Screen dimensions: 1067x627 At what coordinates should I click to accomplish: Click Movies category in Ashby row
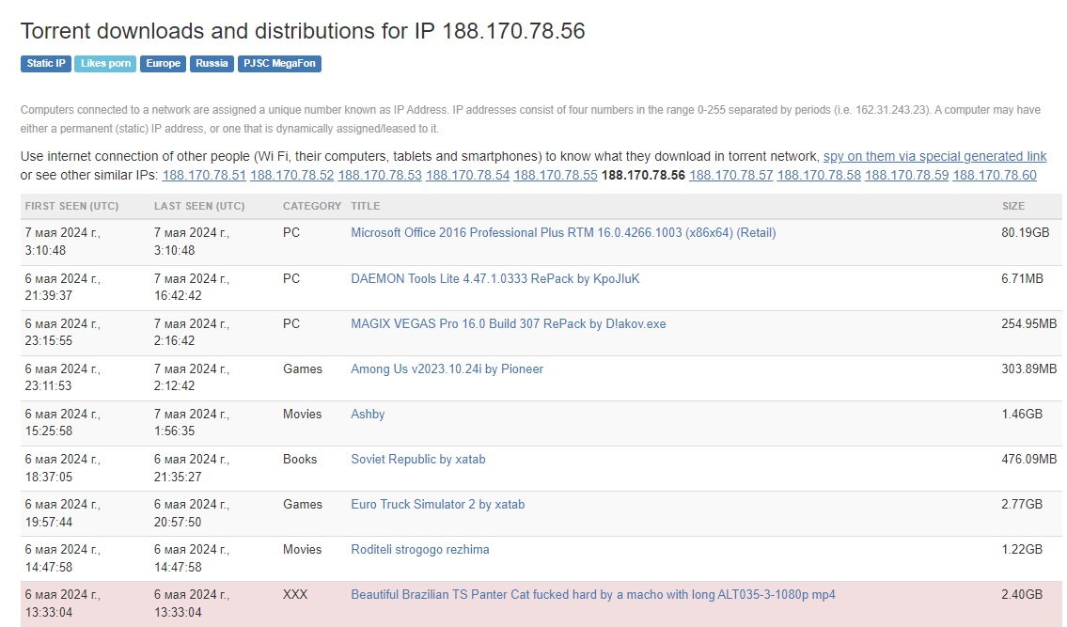302,414
